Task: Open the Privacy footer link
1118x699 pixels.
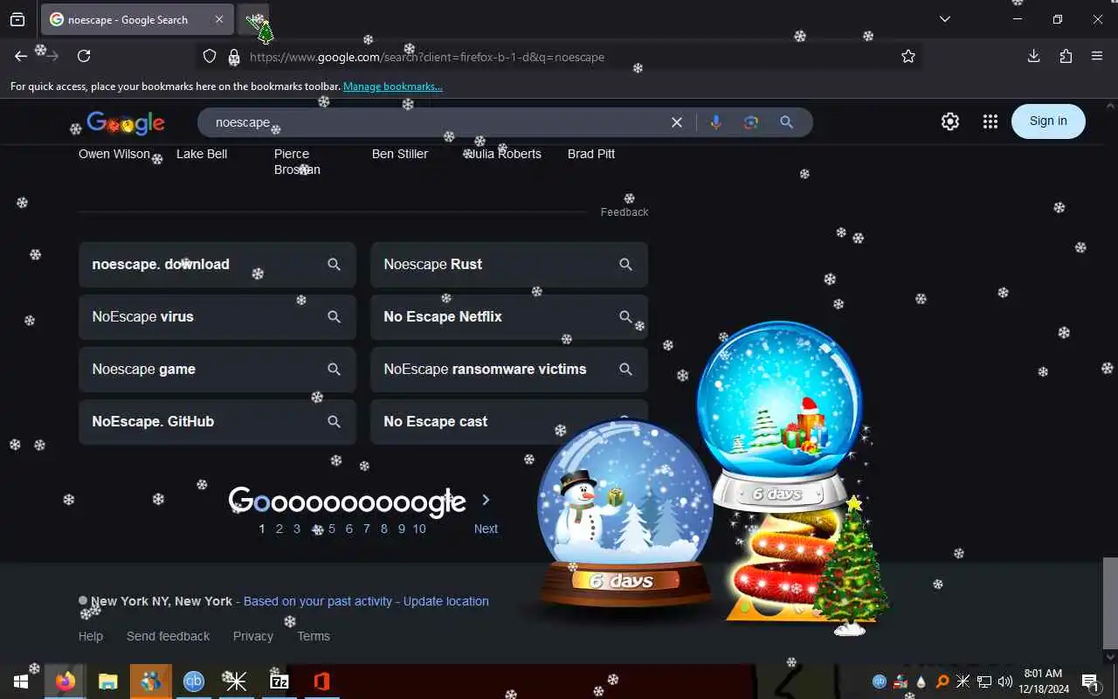Action: pyautogui.click(x=253, y=636)
